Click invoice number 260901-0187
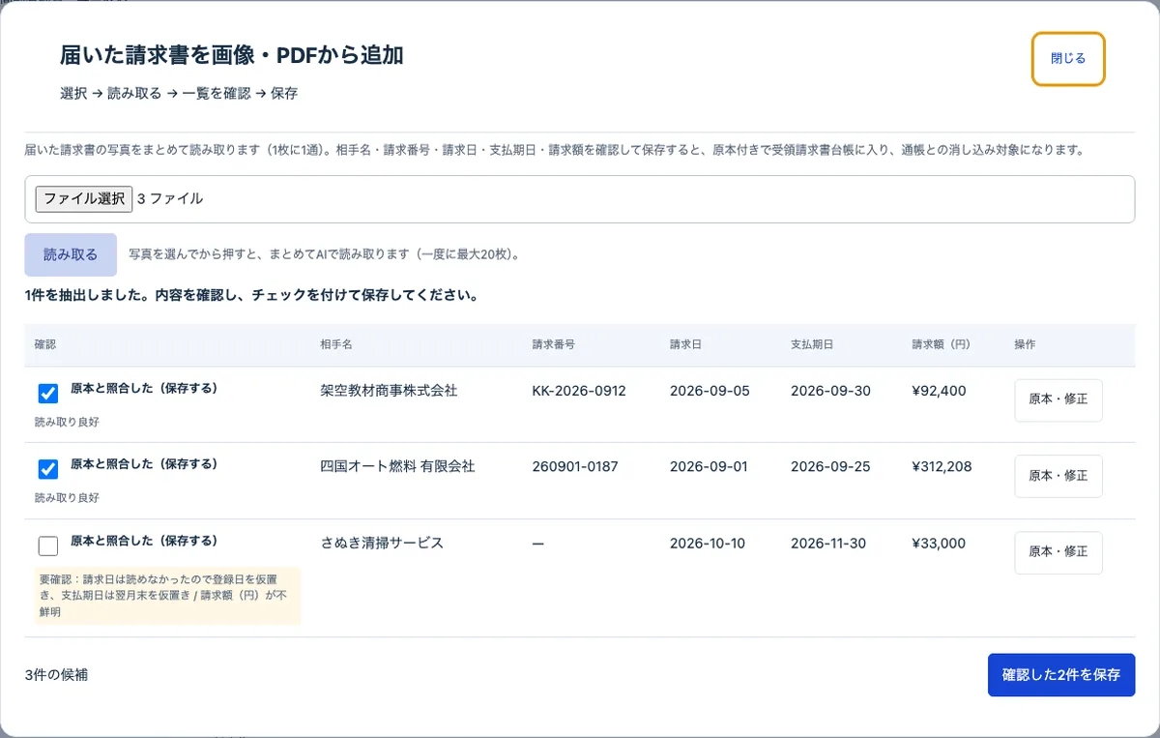This screenshot has width=1160, height=738. (574, 466)
